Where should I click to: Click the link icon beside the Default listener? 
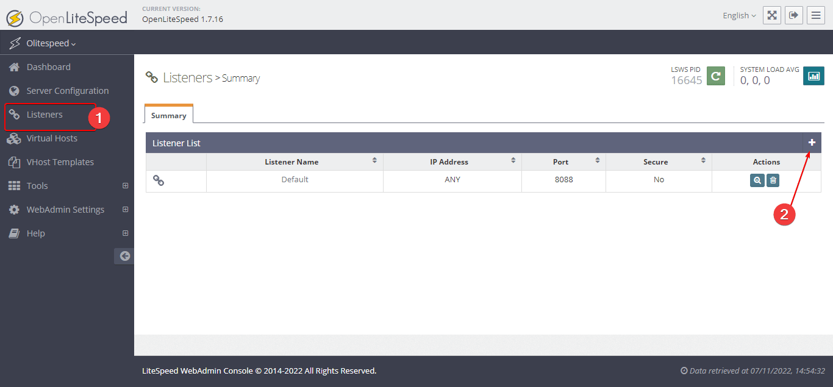159,180
